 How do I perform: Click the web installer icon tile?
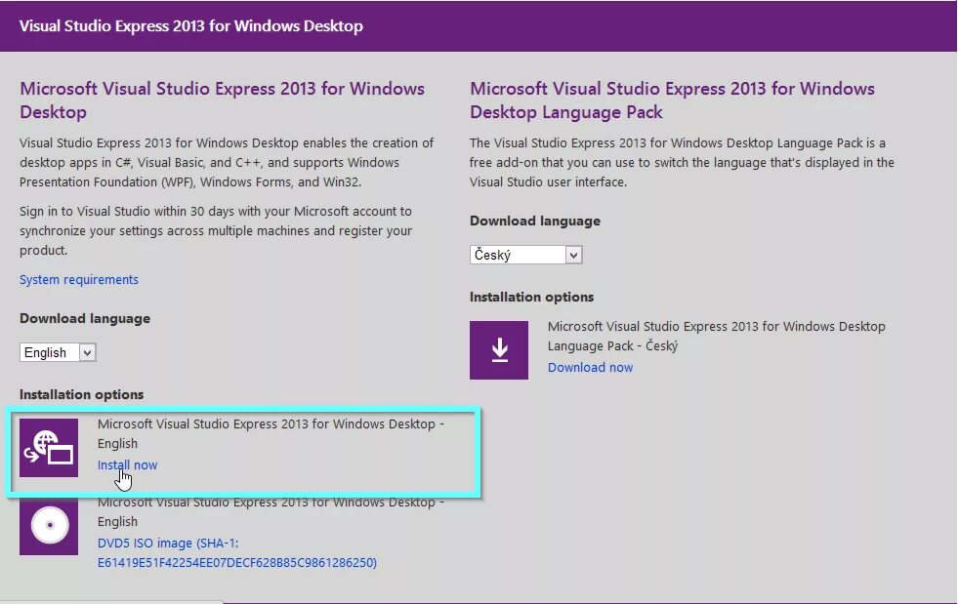[49, 448]
